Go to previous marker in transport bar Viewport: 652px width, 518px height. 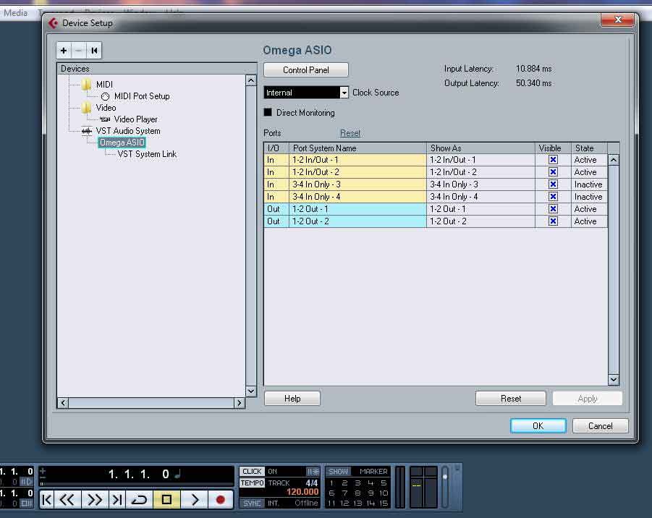pos(47,499)
